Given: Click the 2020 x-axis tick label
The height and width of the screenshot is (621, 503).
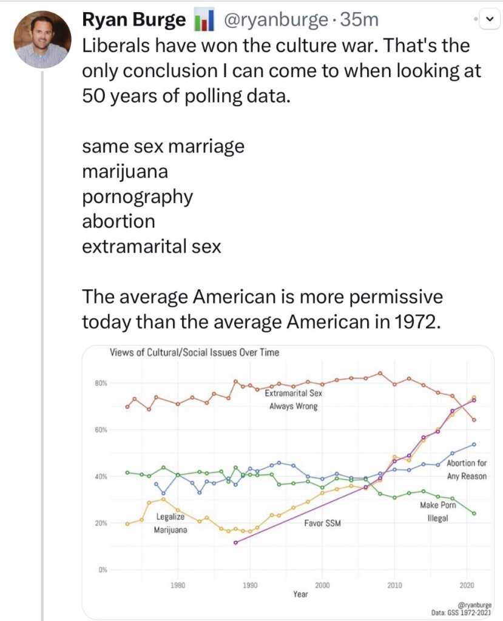Looking at the screenshot, I should [466, 586].
